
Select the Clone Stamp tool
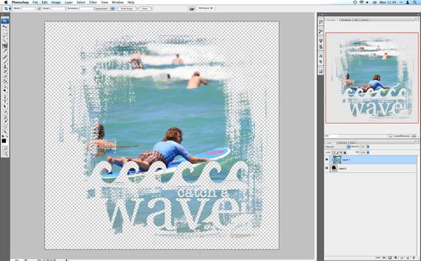click(x=5, y=66)
